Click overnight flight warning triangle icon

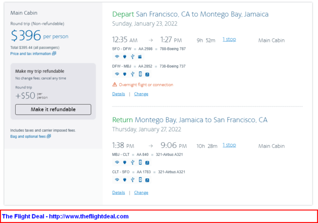point(114,85)
